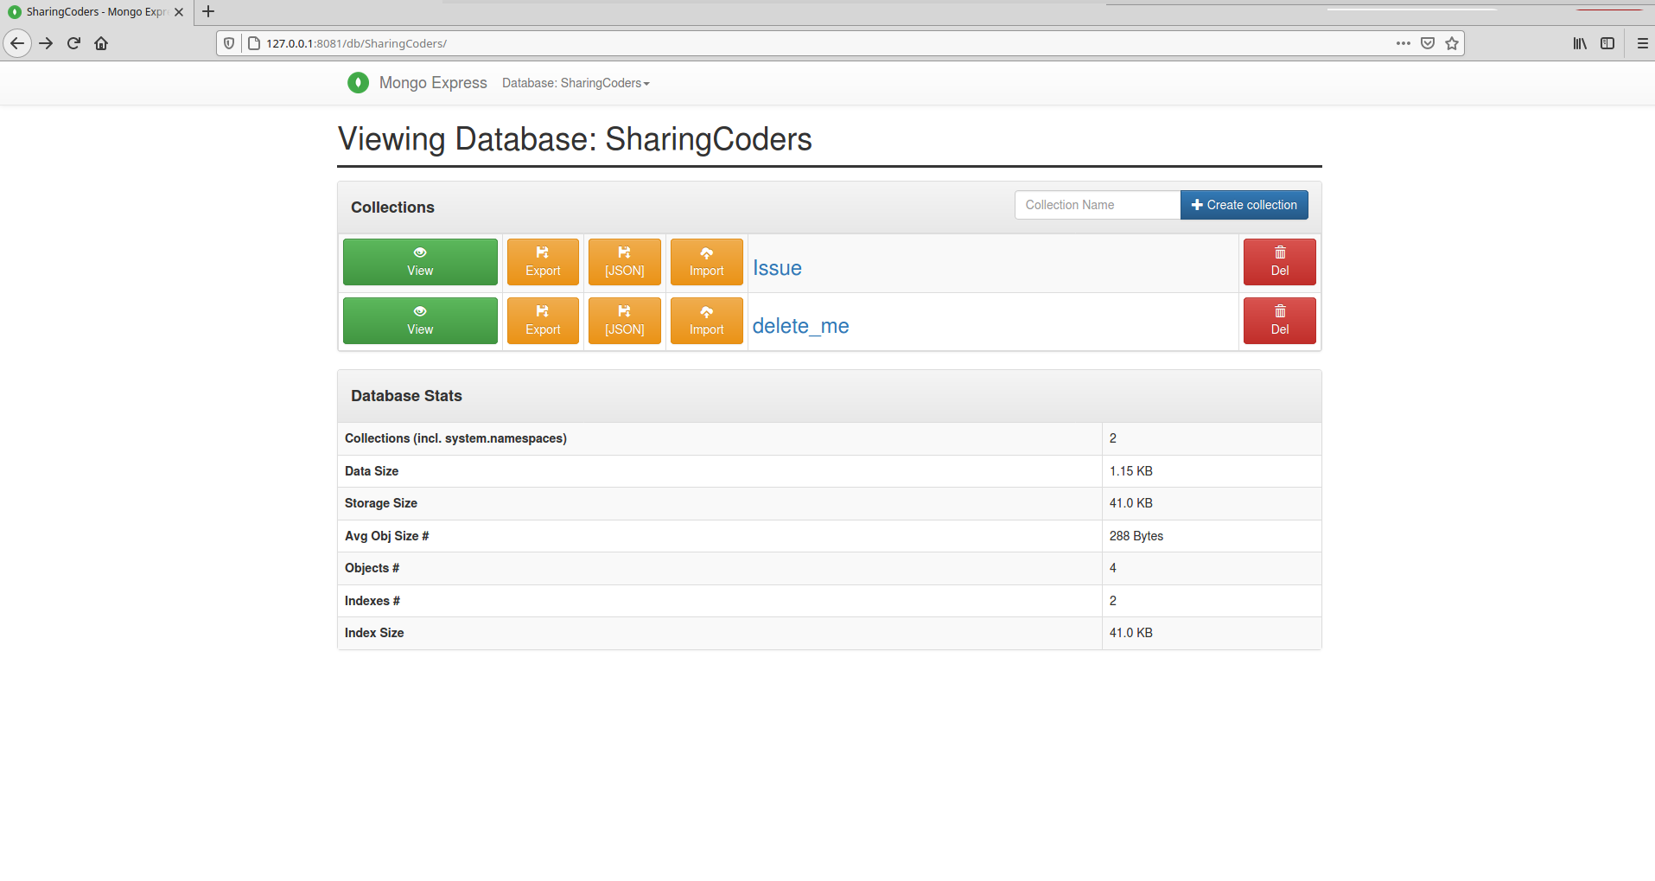Click the Avg Obj Size value 288 Bytes
The image size is (1655, 881).
1136,536
